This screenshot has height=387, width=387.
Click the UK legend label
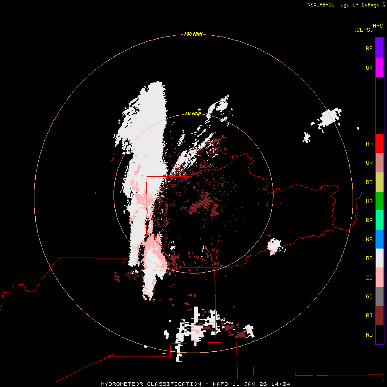[369, 68]
